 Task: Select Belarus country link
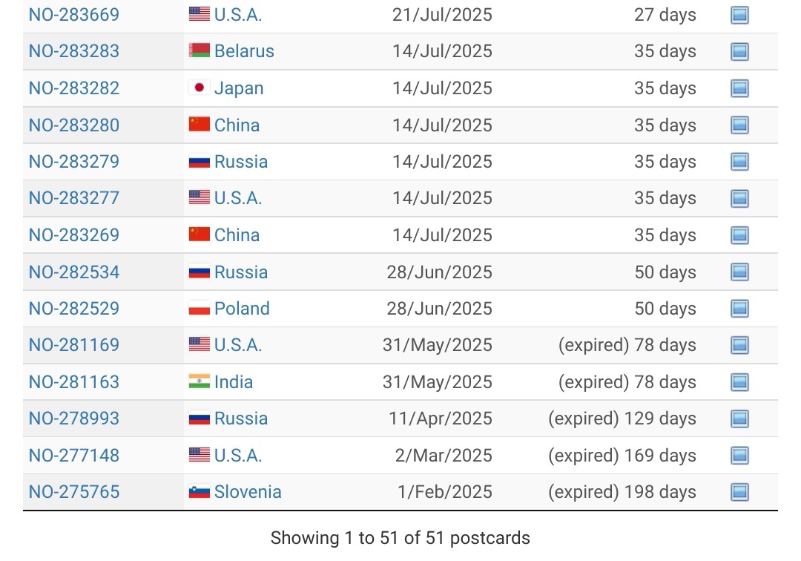244,51
